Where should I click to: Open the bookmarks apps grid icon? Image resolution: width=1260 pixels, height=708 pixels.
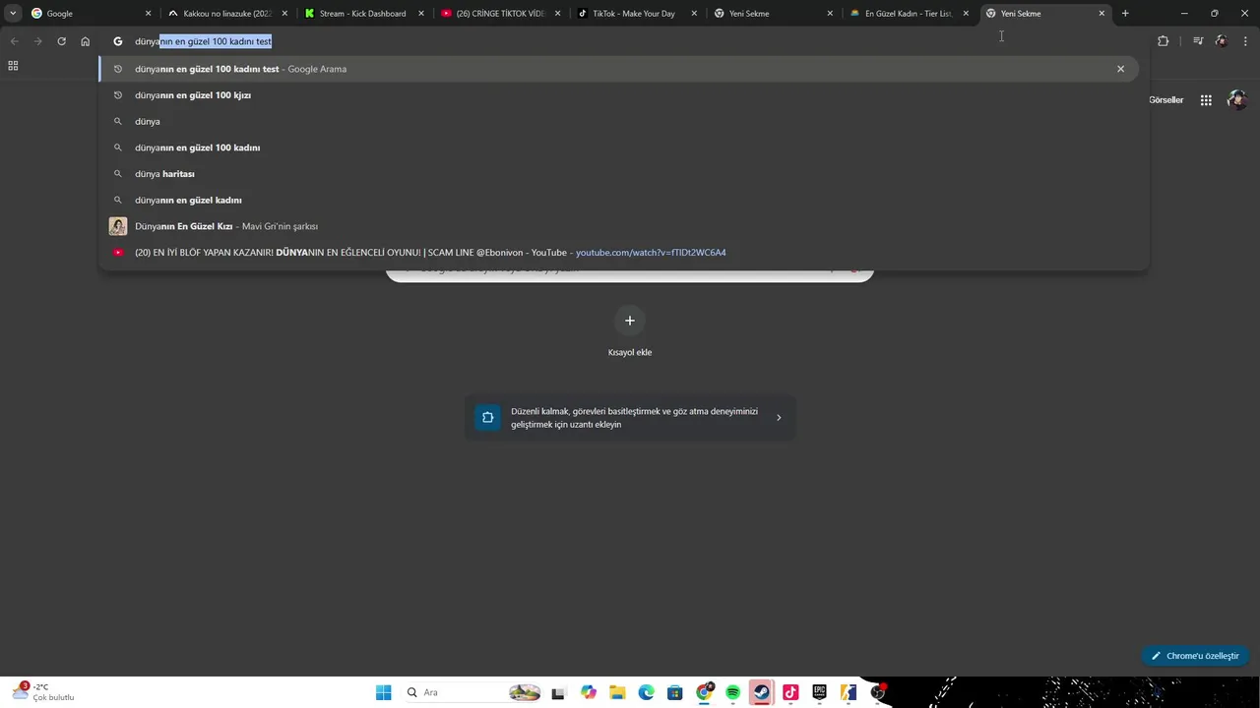click(x=13, y=66)
